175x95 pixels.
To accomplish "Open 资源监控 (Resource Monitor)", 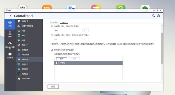I will click(x=29, y=74).
